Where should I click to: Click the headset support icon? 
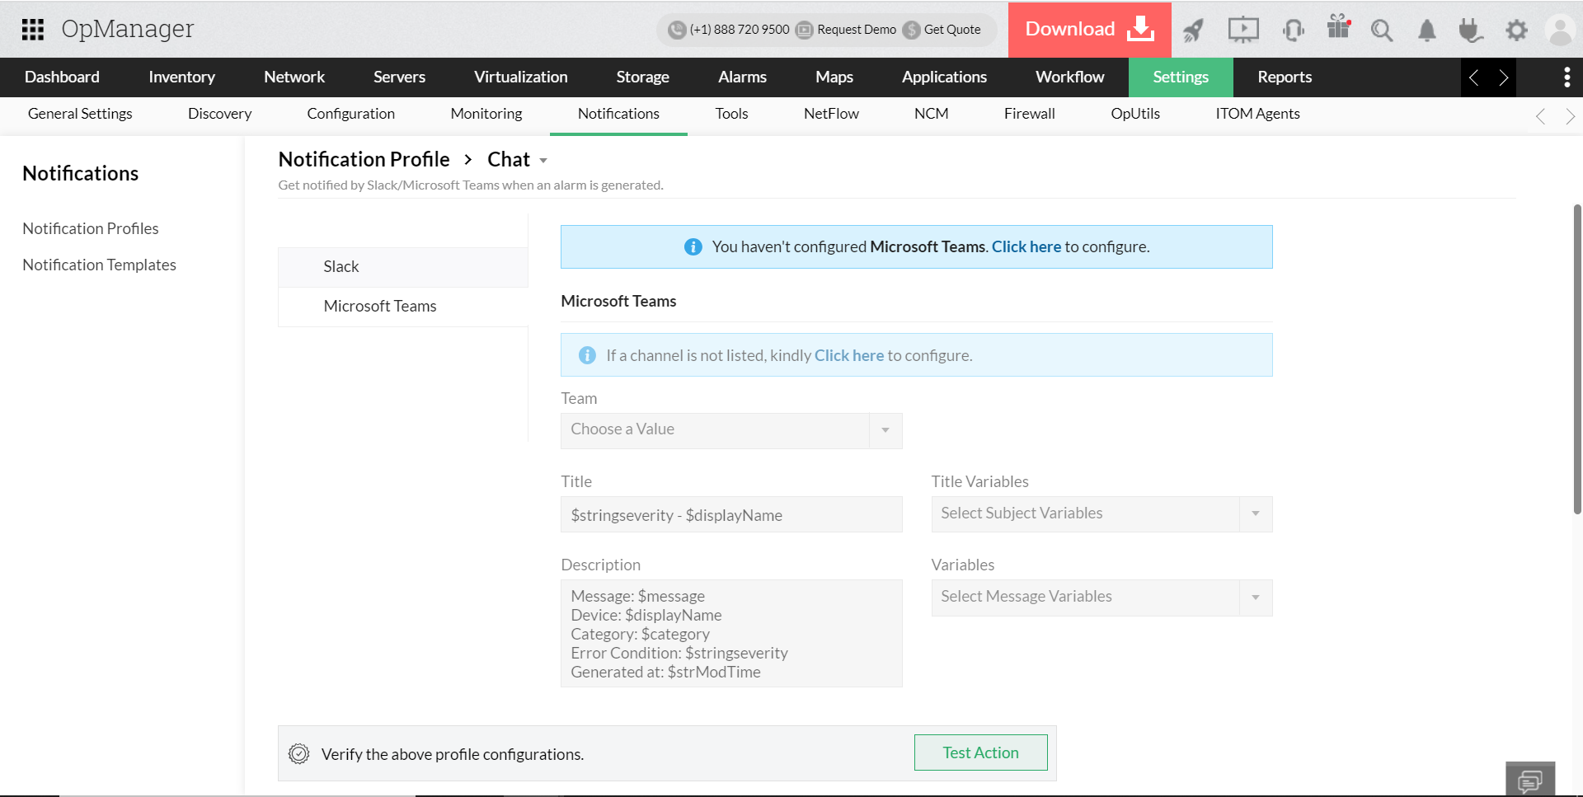(x=1294, y=30)
